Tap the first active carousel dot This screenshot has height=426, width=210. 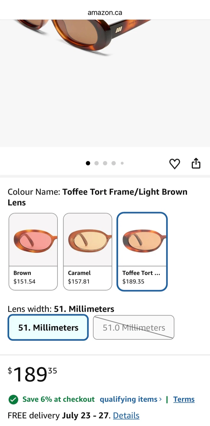pos(88,163)
